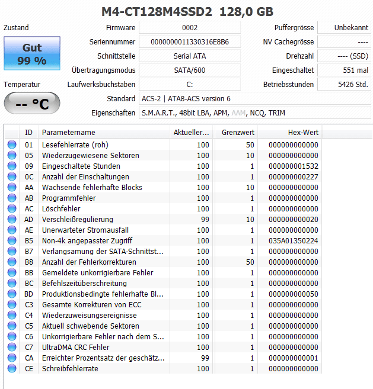Select the Schreibfehlerrate parameter name
Screen dimensions: 373x389
[70, 369]
